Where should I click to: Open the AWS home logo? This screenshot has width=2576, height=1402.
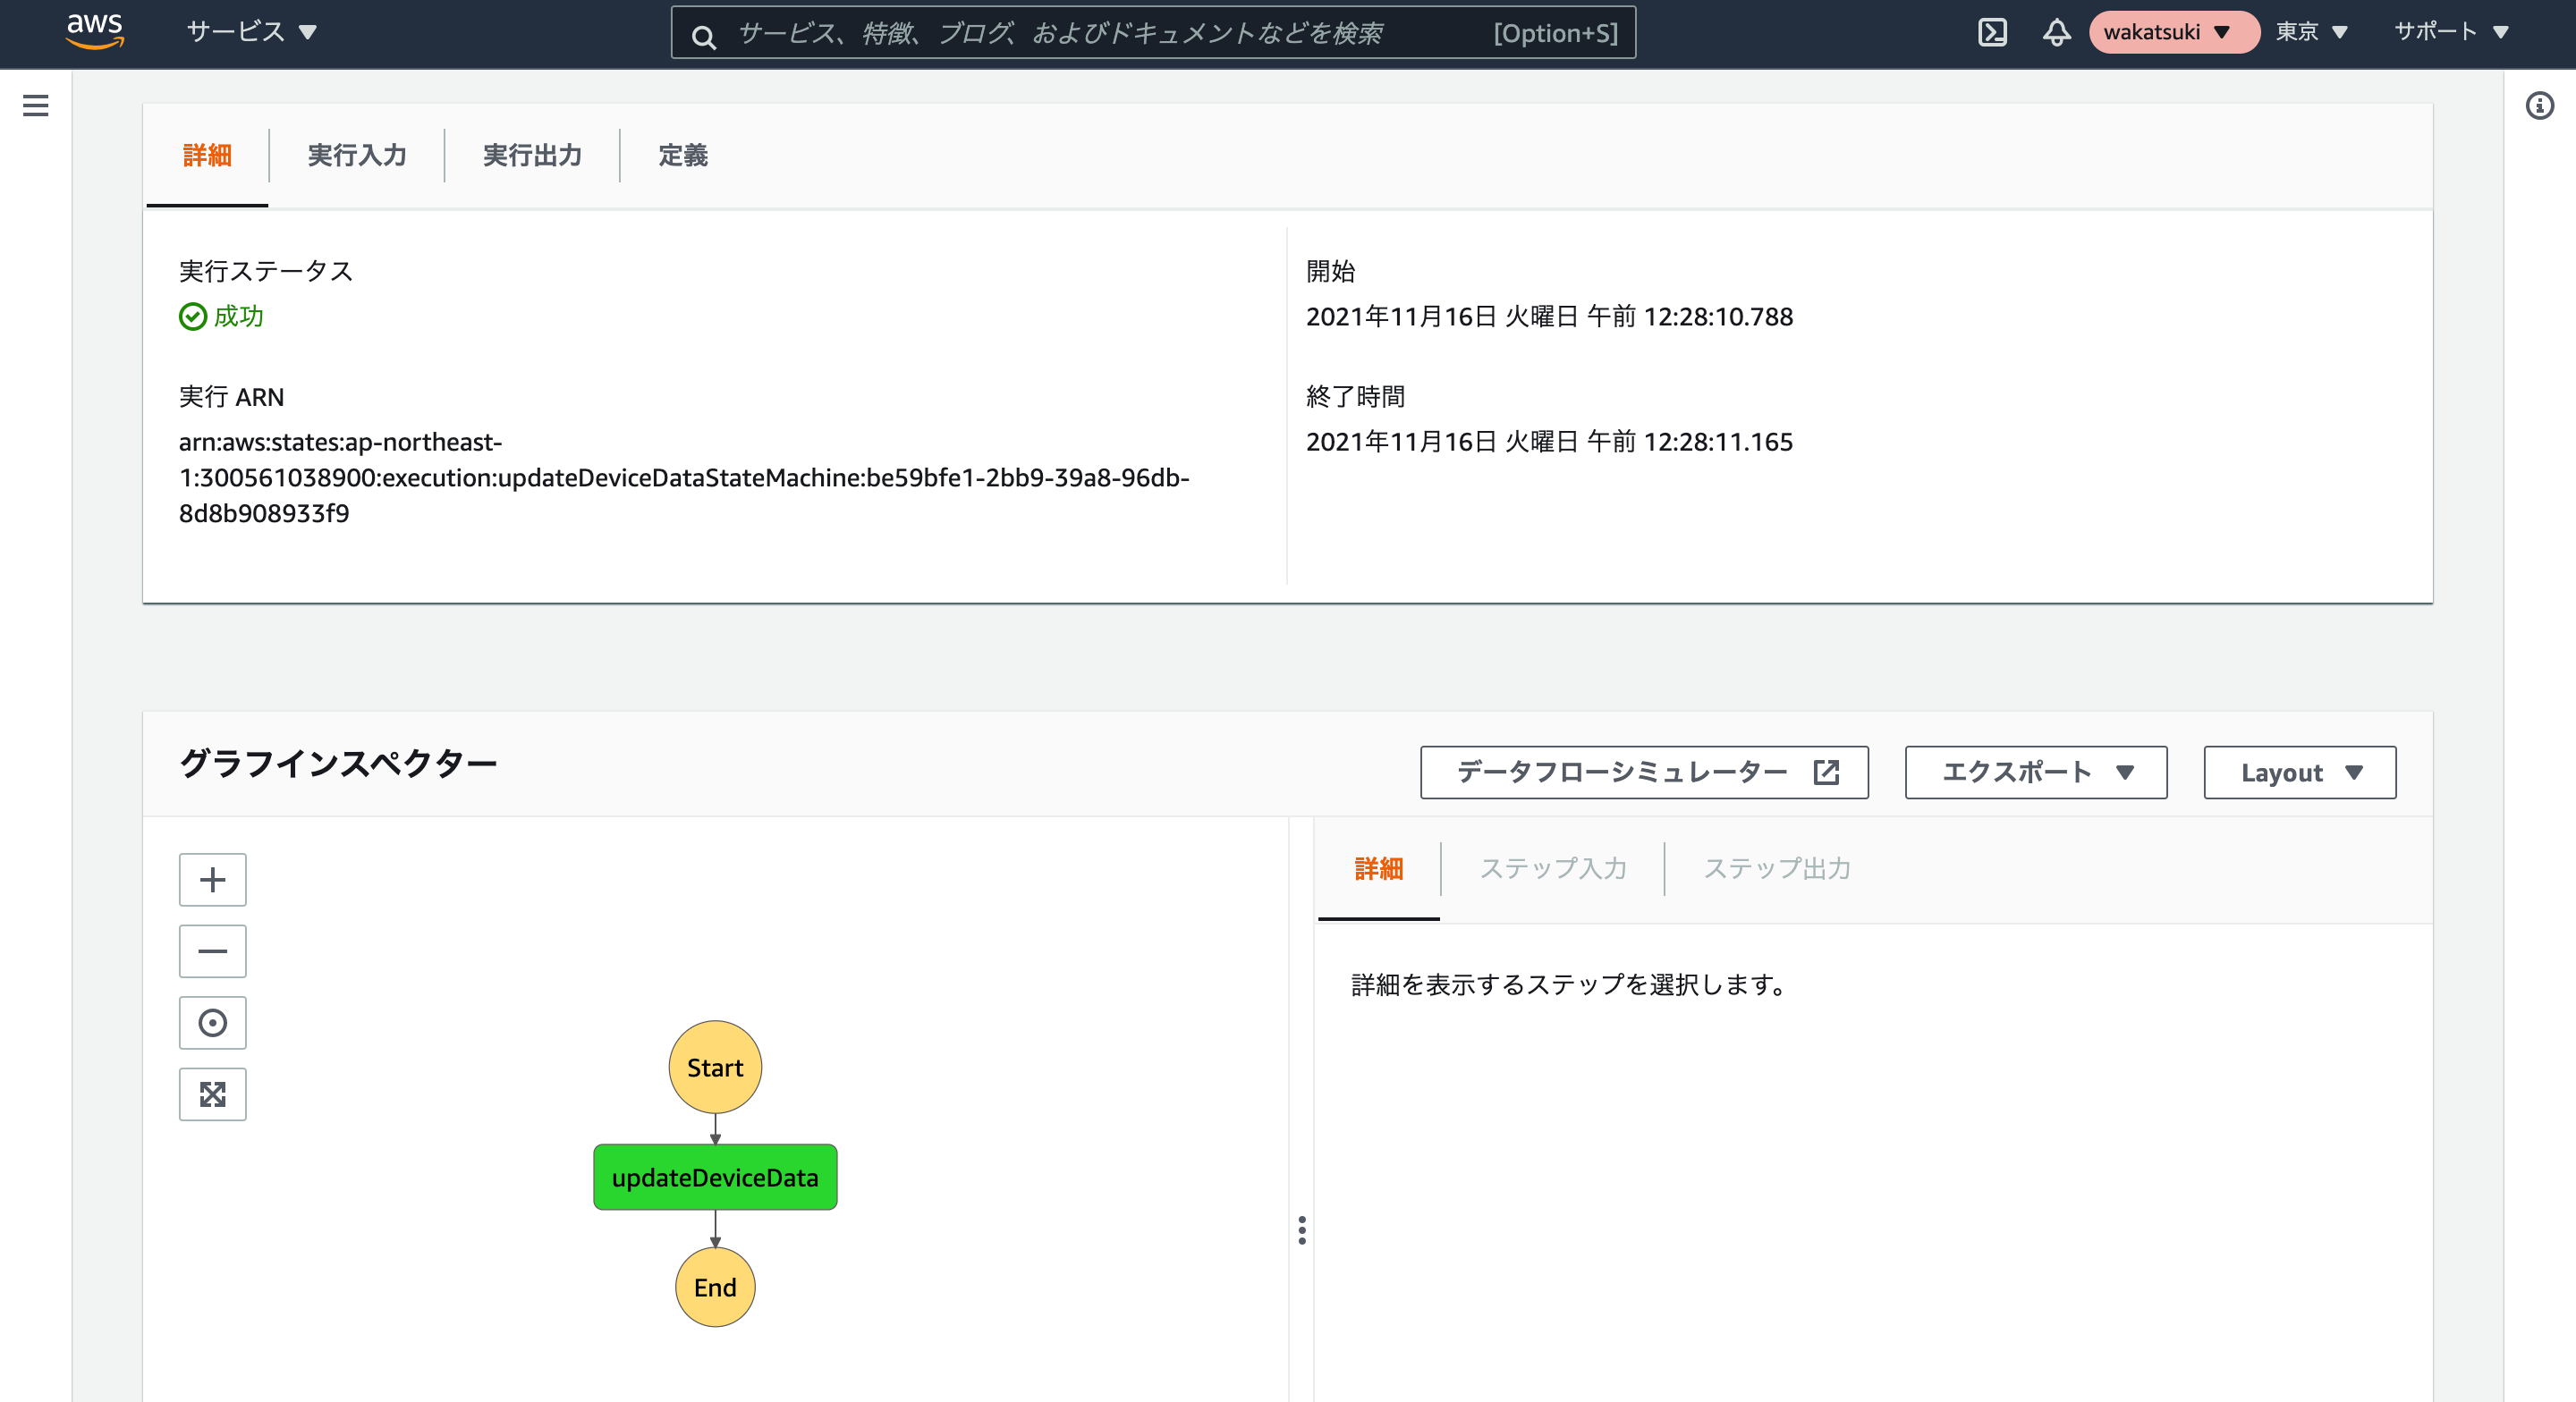[95, 31]
